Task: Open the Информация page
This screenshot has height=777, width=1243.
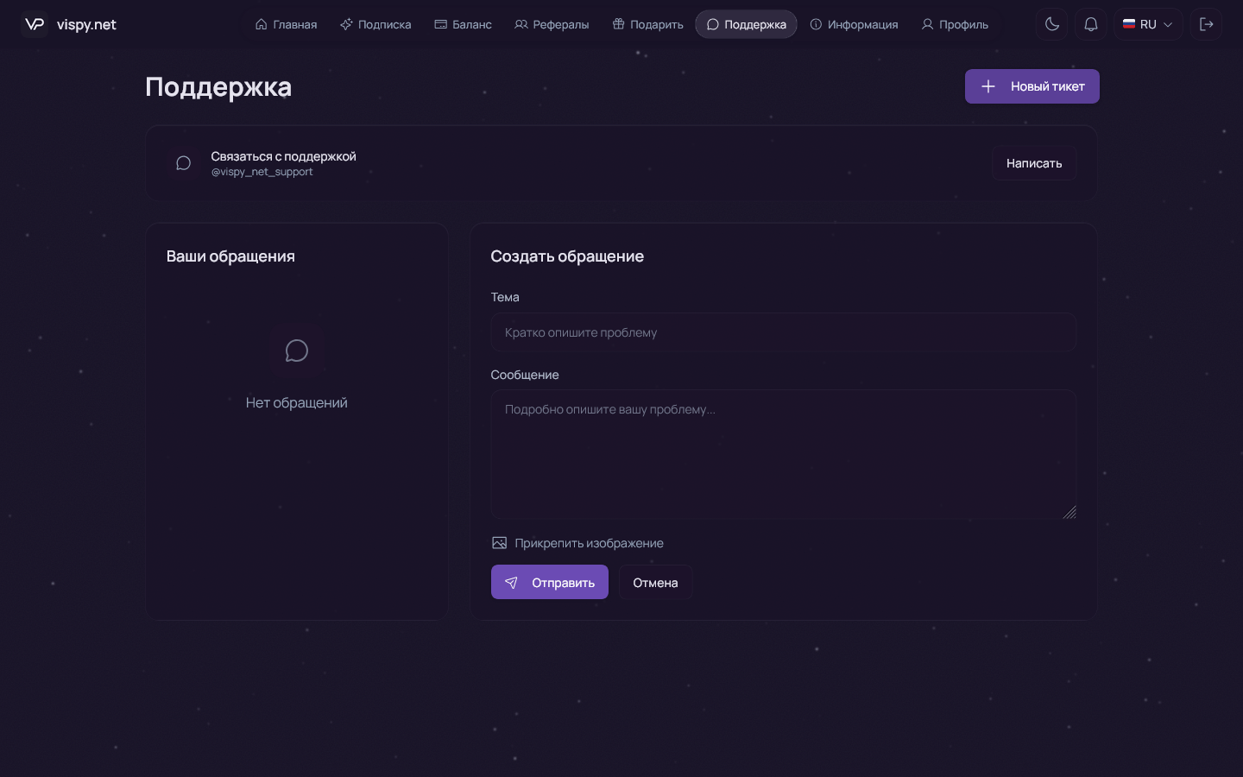Action: (x=854, y=24)
